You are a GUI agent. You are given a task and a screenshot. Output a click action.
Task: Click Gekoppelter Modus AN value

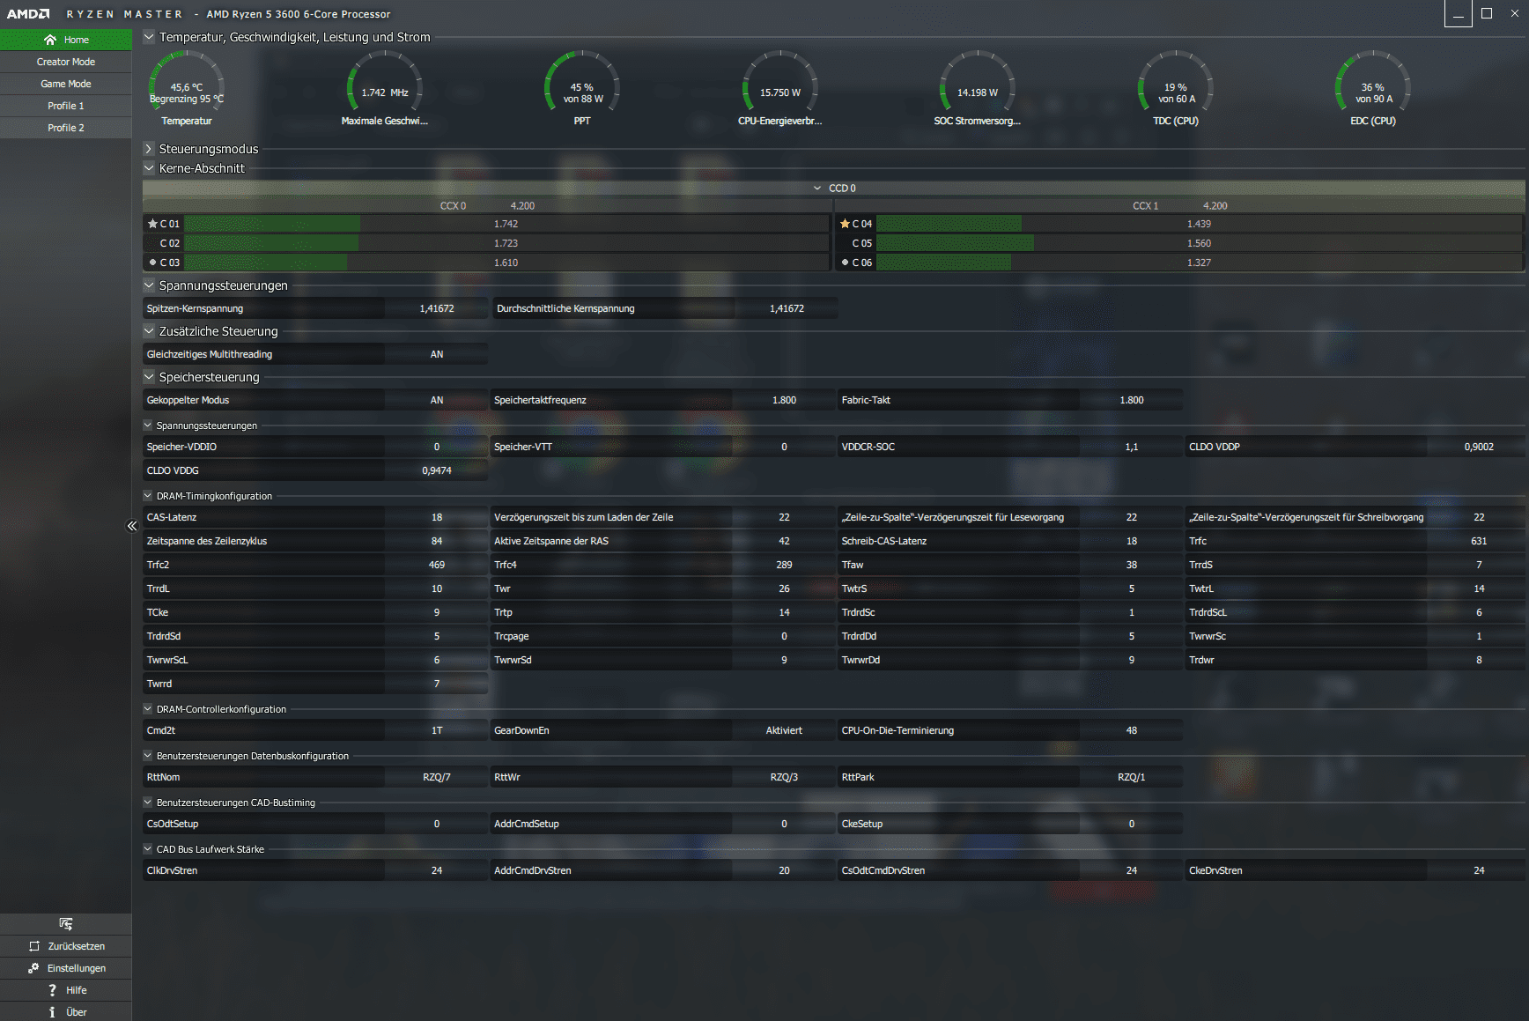coord(437,400)
